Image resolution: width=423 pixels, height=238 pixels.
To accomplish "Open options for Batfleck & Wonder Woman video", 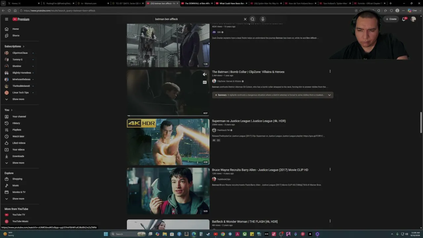I will [330, 221].
